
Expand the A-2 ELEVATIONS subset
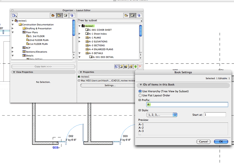click(80, 42)
